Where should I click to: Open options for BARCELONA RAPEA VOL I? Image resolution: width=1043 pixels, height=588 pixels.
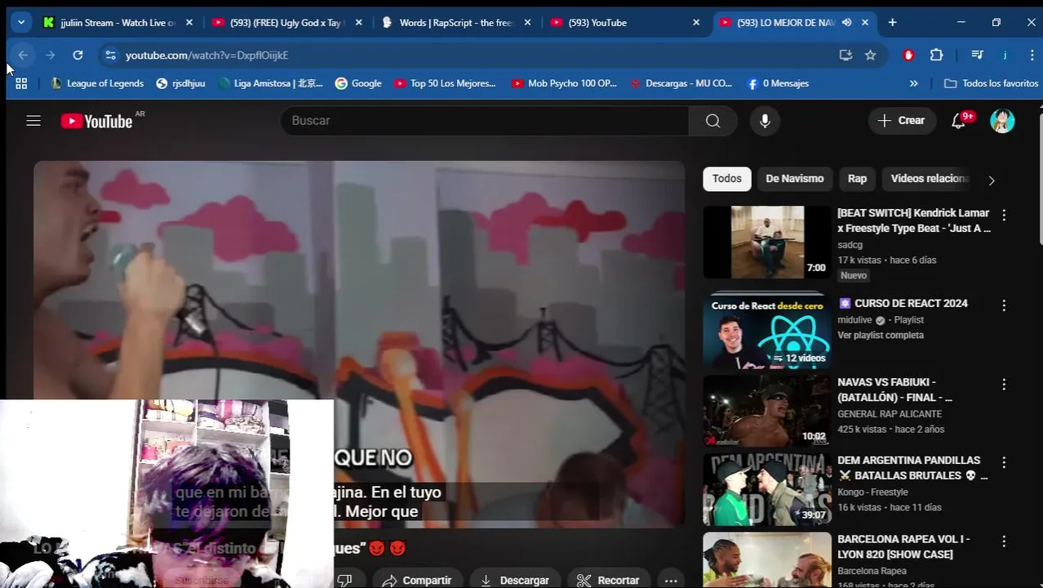pyautogui.click(x=1004, y=541)
